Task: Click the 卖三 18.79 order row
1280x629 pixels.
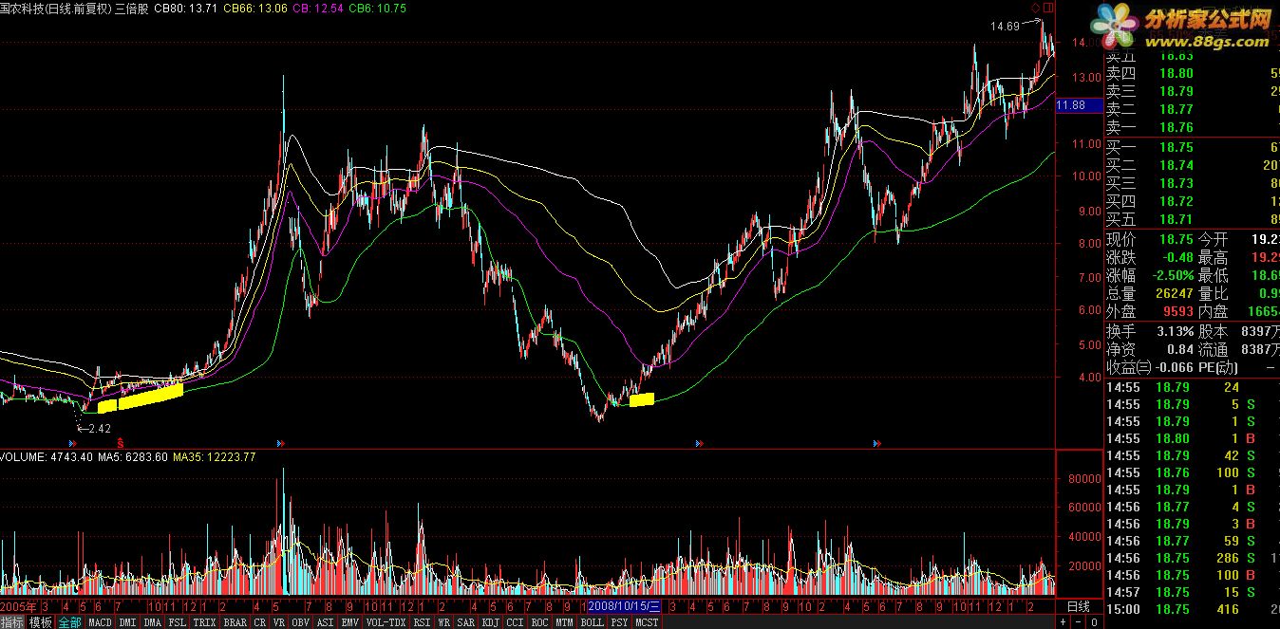Action: [x=1192, y=91]
